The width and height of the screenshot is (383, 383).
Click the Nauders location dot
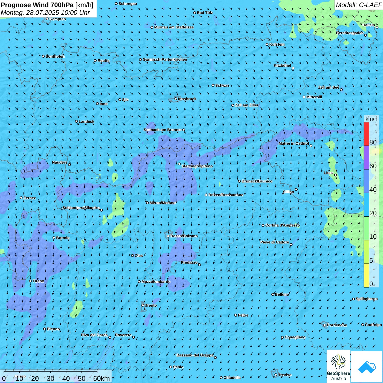(69, 164)
